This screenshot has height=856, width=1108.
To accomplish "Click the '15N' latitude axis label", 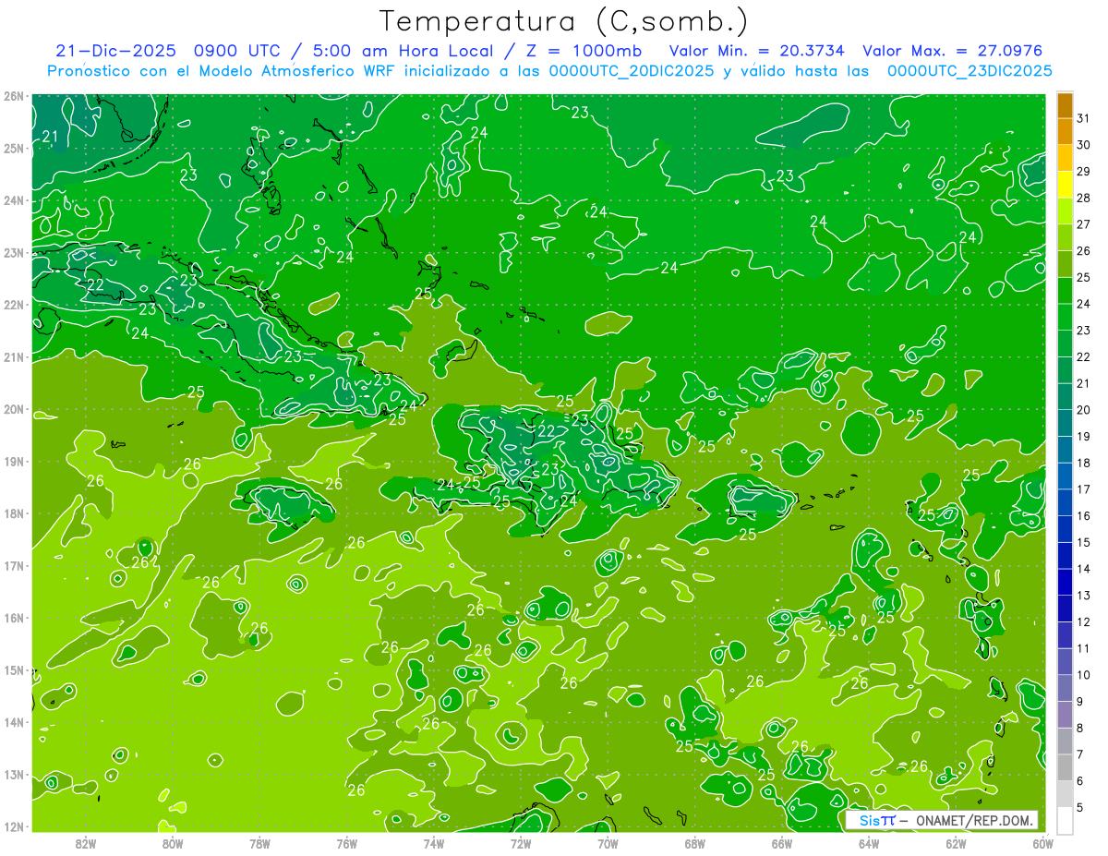I will pos(13,669).
